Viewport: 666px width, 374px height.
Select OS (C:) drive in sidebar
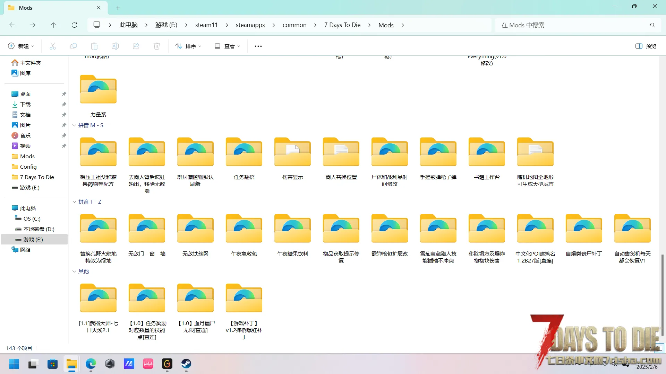[28, 219]
